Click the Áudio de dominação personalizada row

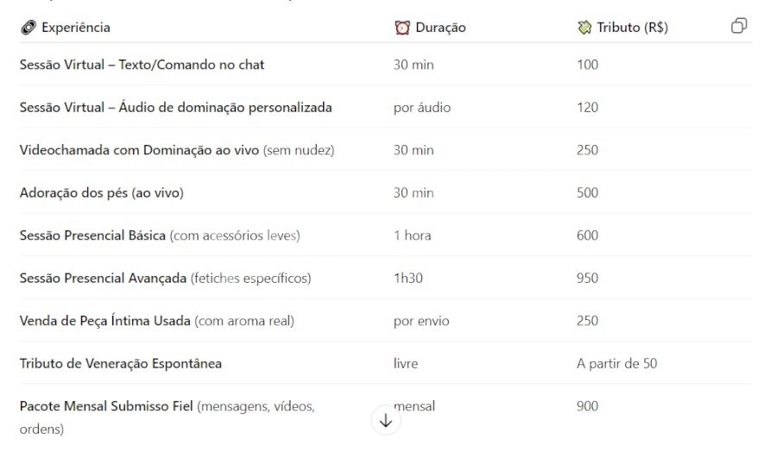386,107
